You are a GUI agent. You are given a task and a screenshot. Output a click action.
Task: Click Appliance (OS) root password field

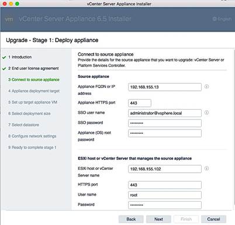(165, 133)
